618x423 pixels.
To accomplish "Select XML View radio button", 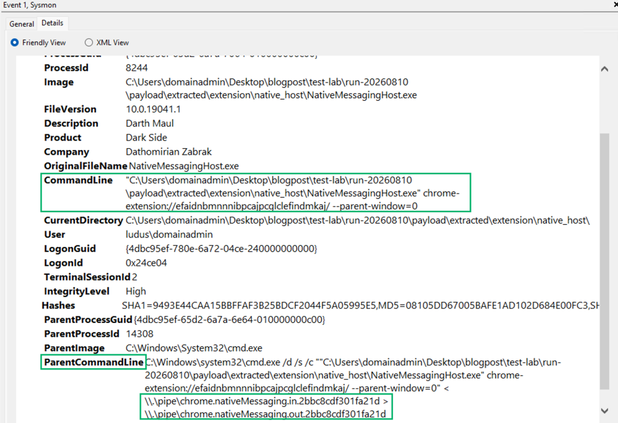I will [89, 43].
